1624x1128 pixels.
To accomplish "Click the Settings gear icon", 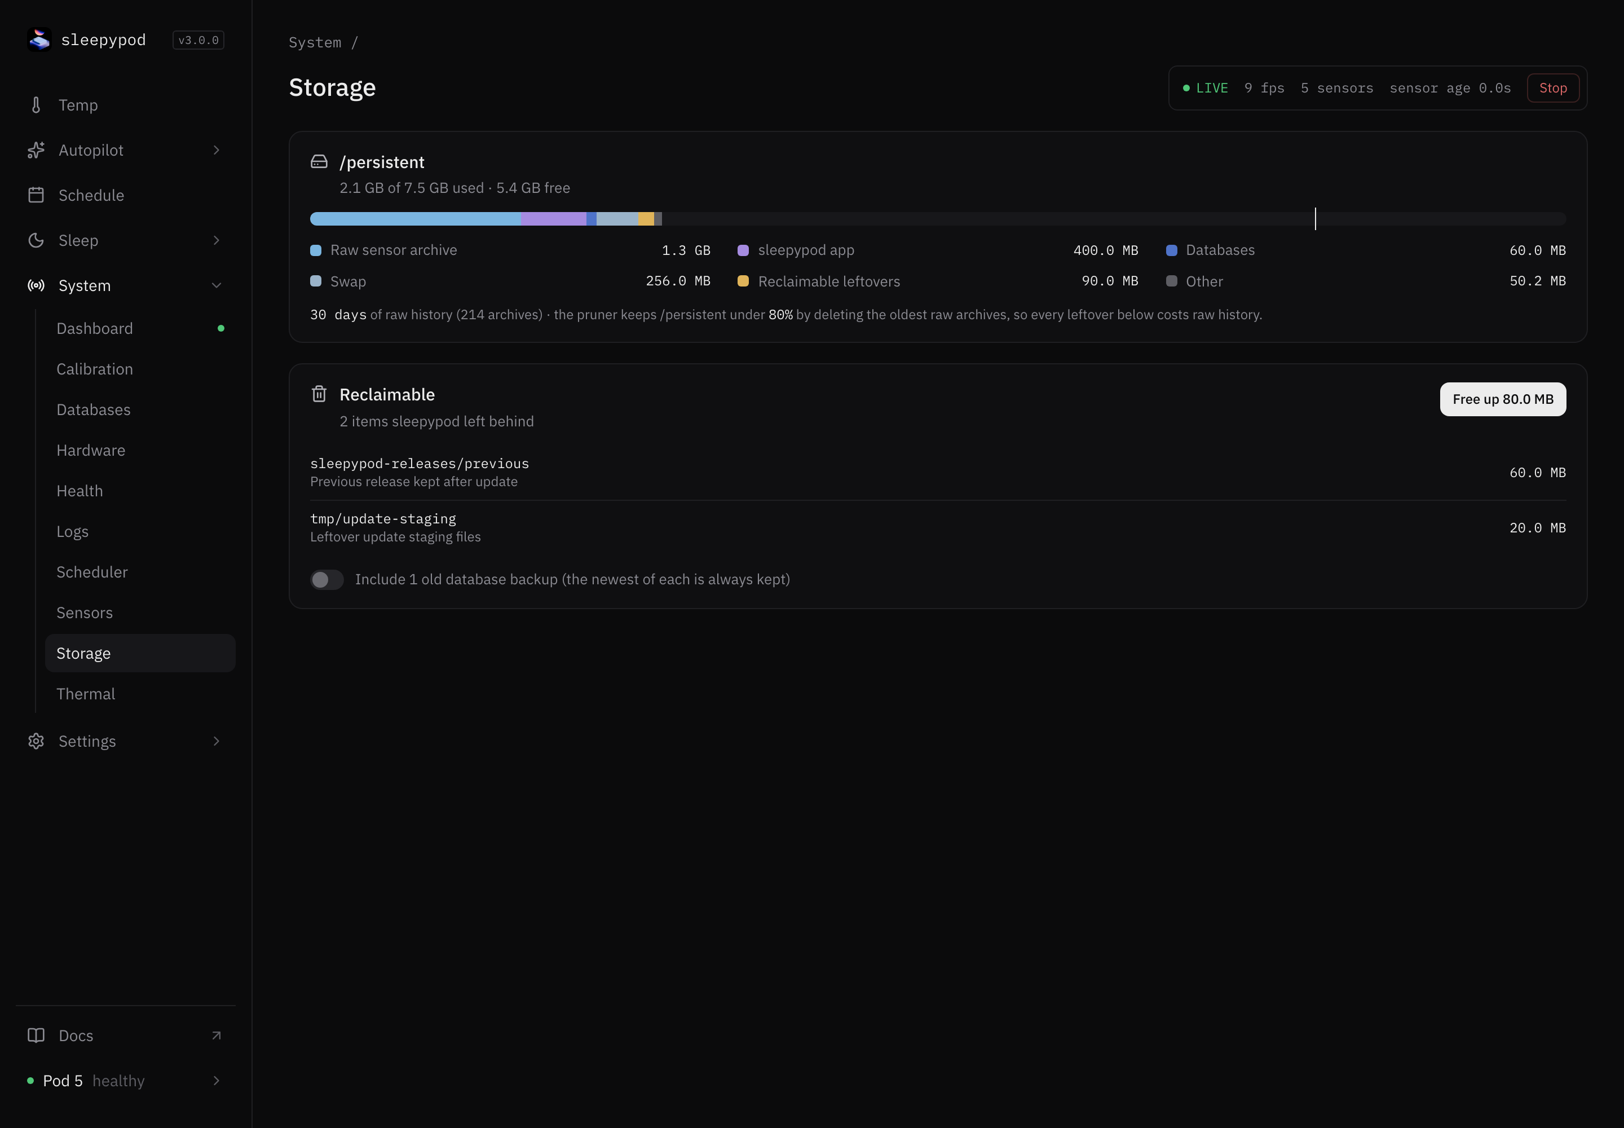I will (x=36, y=741).
